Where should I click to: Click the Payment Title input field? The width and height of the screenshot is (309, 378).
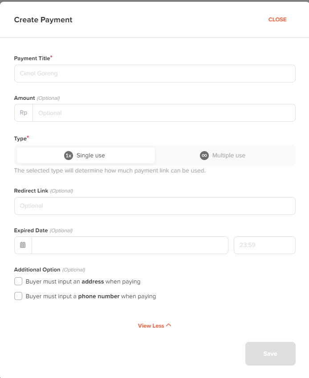click(154, 73)
